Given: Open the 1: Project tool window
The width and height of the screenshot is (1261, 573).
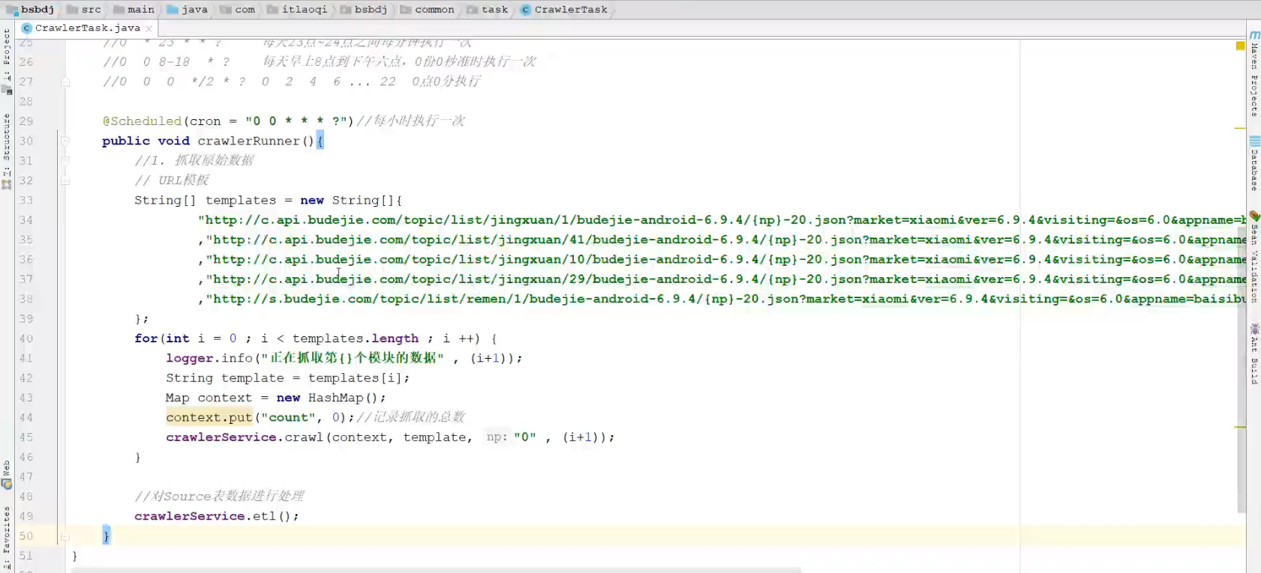Looking at the screenshot, I should (7, 61).
